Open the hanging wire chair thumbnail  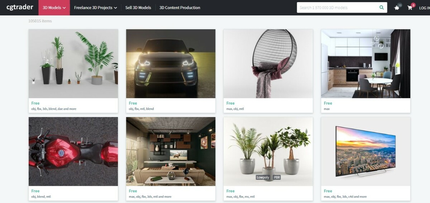[x=268, y=63]
